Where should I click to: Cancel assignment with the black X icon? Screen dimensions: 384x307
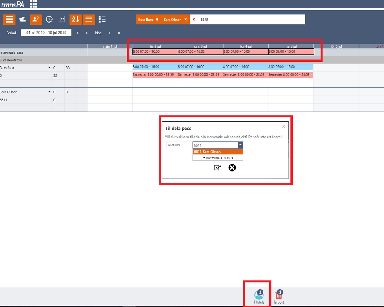pos(232,167)
